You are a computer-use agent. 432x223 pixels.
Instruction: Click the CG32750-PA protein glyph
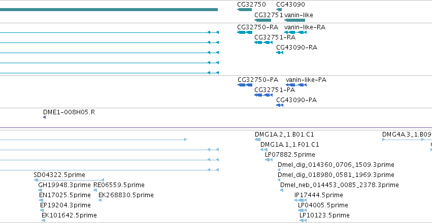click(x=245, y=85)
